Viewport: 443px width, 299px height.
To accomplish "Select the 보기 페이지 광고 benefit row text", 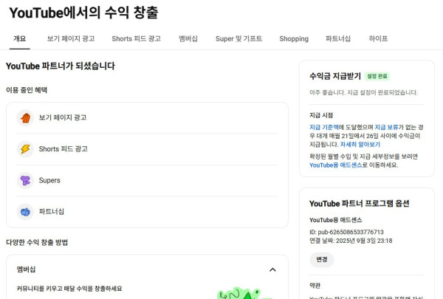I will click(63, 117).
